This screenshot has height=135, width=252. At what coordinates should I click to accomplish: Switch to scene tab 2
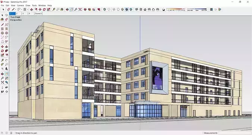tap(19, 14)
